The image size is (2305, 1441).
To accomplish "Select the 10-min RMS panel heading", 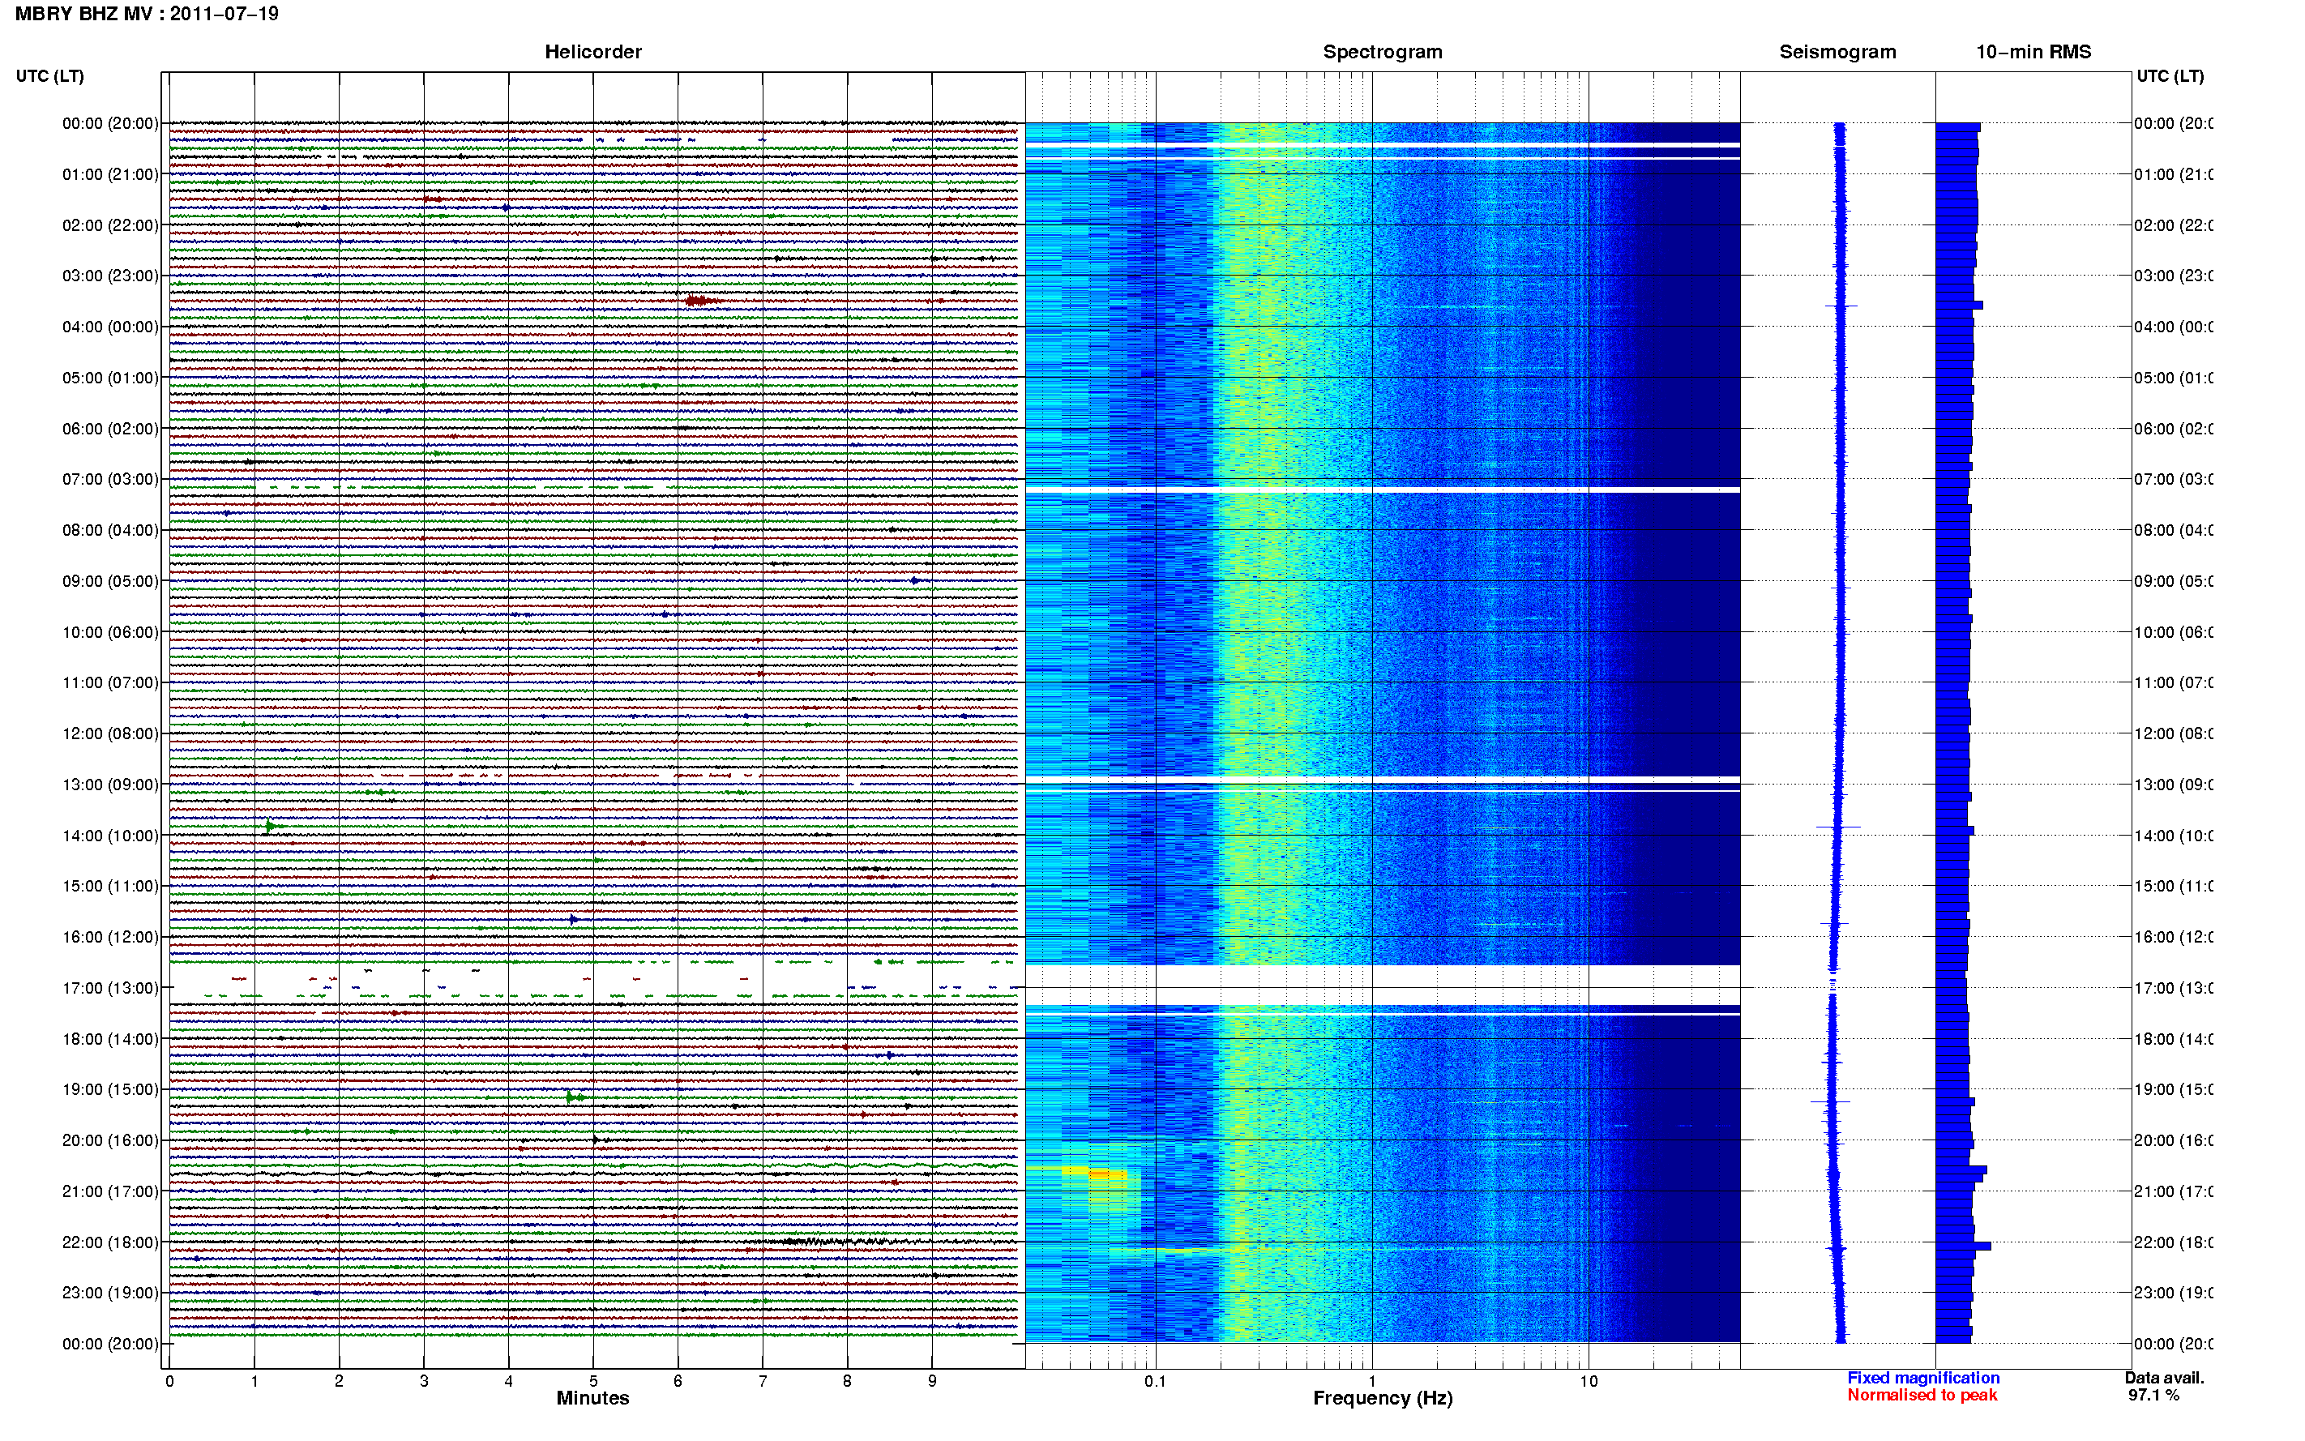I will (x=2033, y=52).
